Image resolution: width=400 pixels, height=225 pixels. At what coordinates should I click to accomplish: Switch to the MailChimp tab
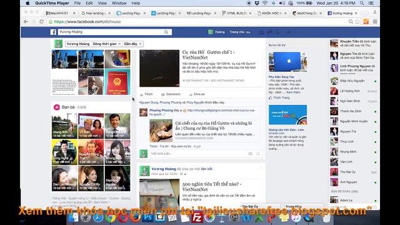(x=307, y=13)
